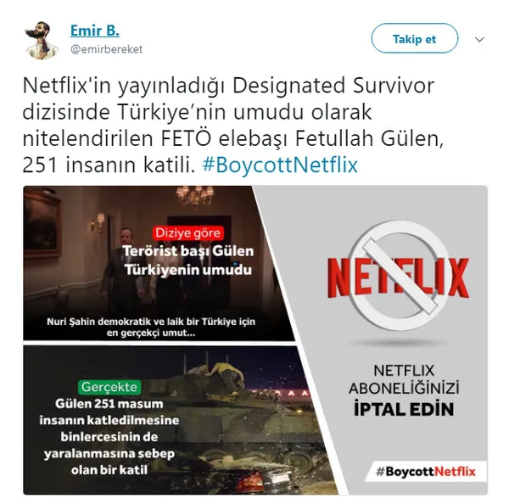
Task: Click the Emir B. display name link
Action: pos(95,31)
